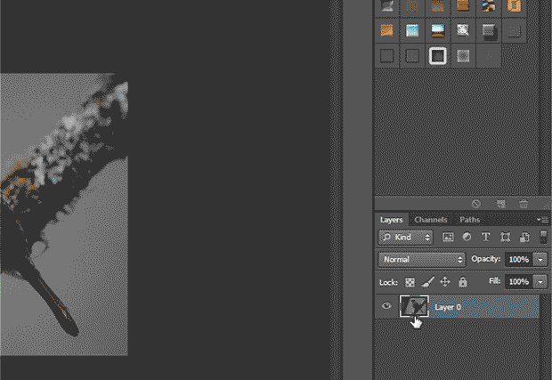The height and width of the screenshot is (380, 552).
Task: Click the Opacity 100% value field
Action: click(519, 260)
